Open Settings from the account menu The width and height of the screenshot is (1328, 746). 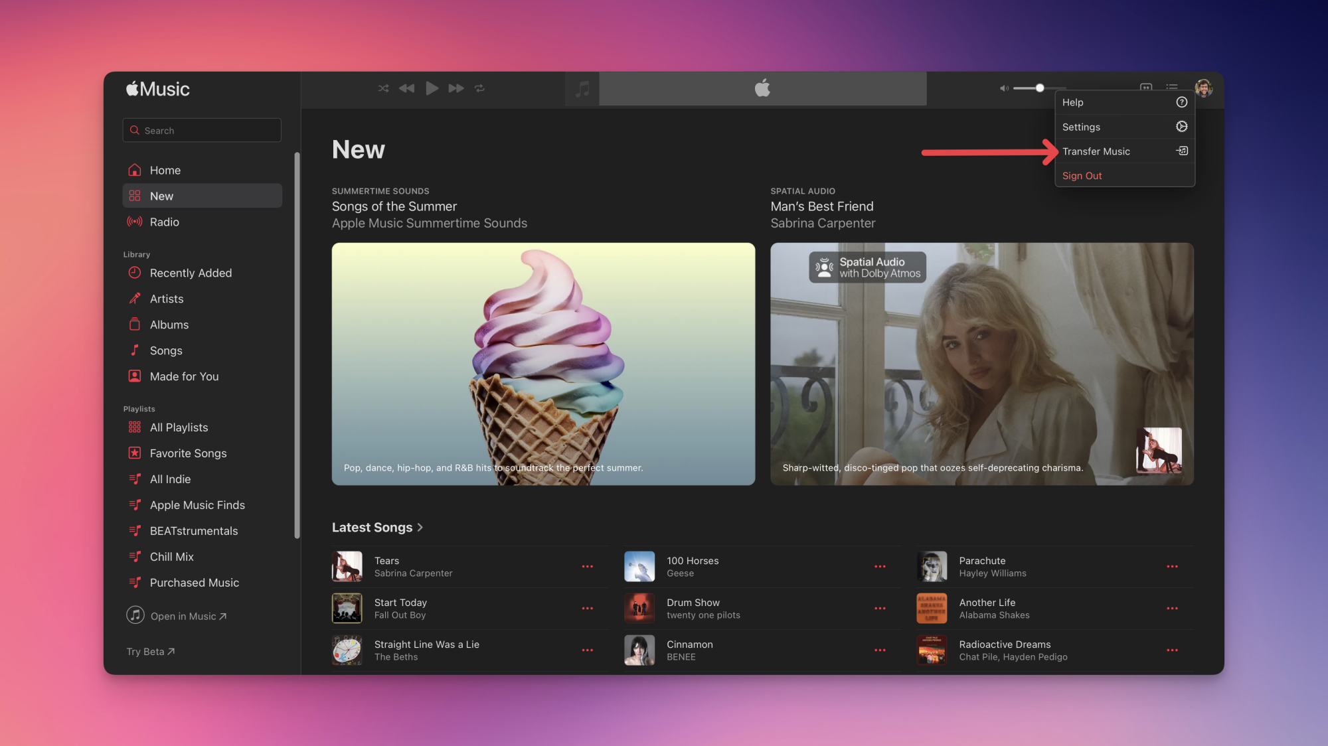click(x=1125, y=127)
